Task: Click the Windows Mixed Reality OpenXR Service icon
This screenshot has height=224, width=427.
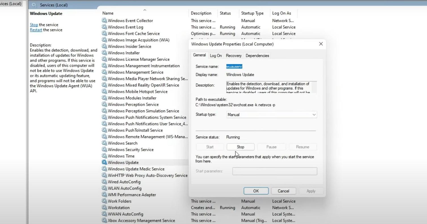Action: pos(104,85)
